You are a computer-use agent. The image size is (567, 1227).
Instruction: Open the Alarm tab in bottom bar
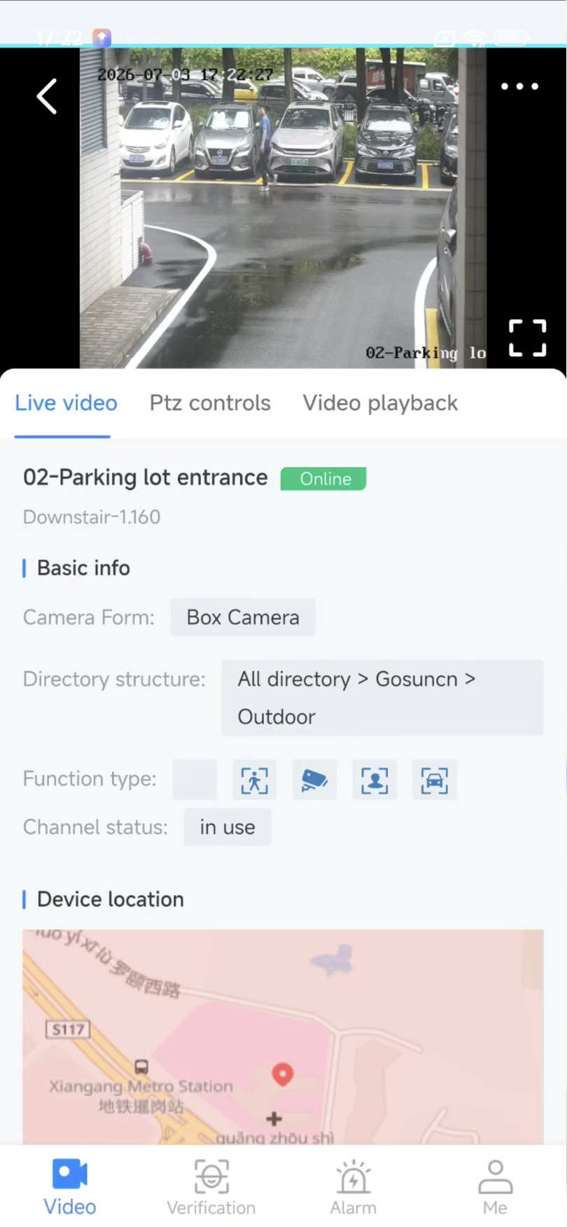point(353,1187)
